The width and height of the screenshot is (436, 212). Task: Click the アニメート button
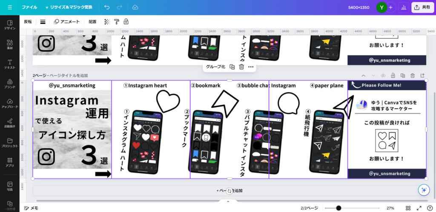click(x=67, y=22)
